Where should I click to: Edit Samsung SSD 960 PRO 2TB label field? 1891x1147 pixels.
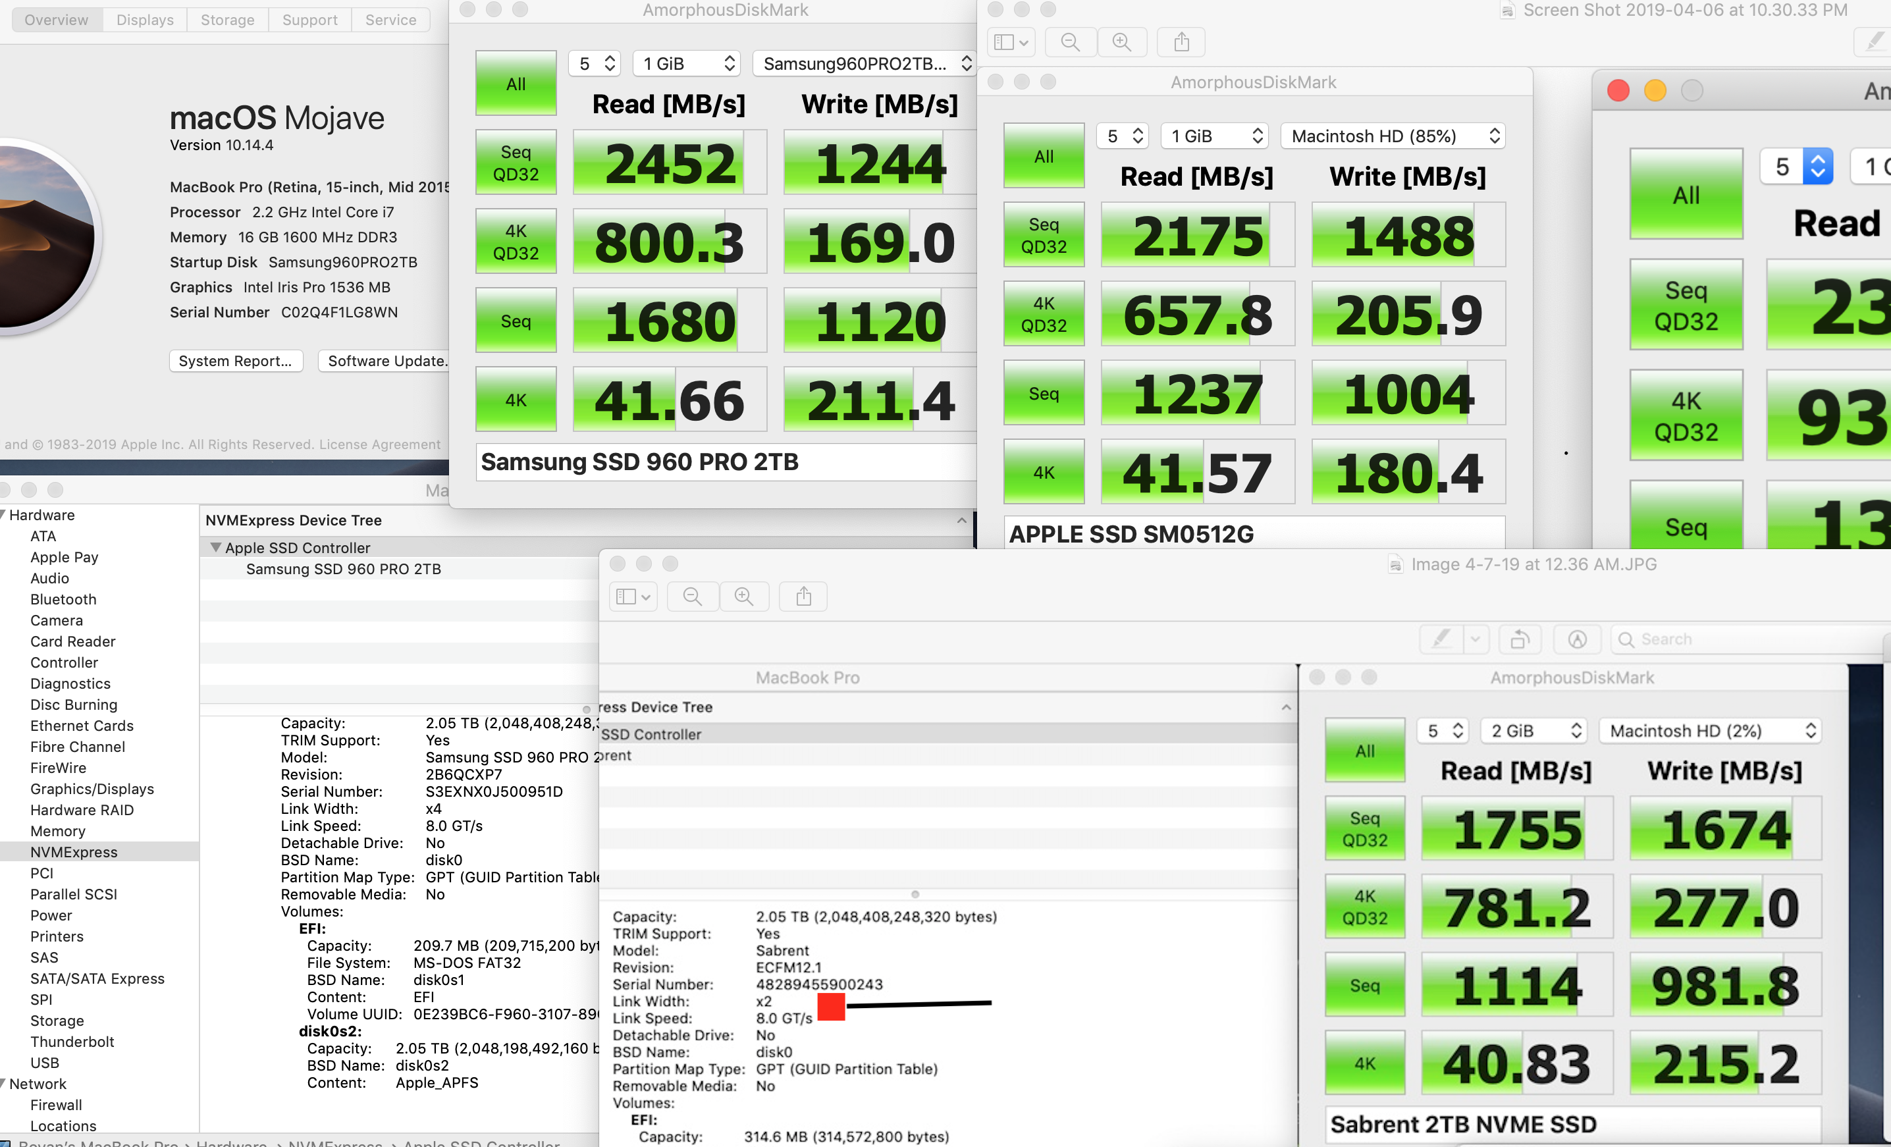727,462
